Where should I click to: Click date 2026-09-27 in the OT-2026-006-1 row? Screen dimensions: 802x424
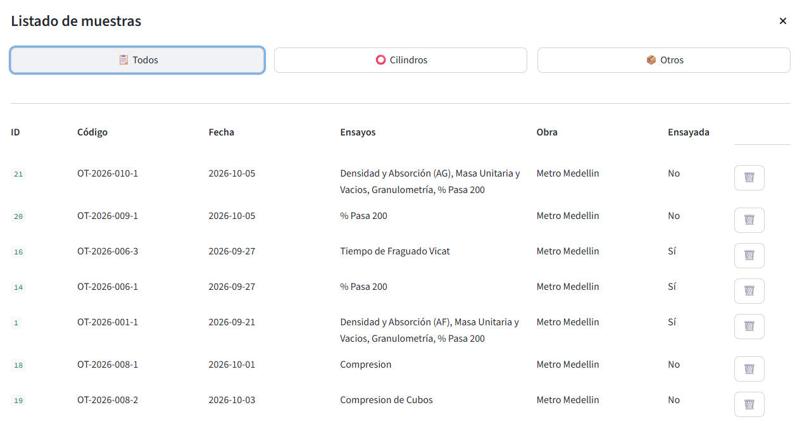[232, 287]
